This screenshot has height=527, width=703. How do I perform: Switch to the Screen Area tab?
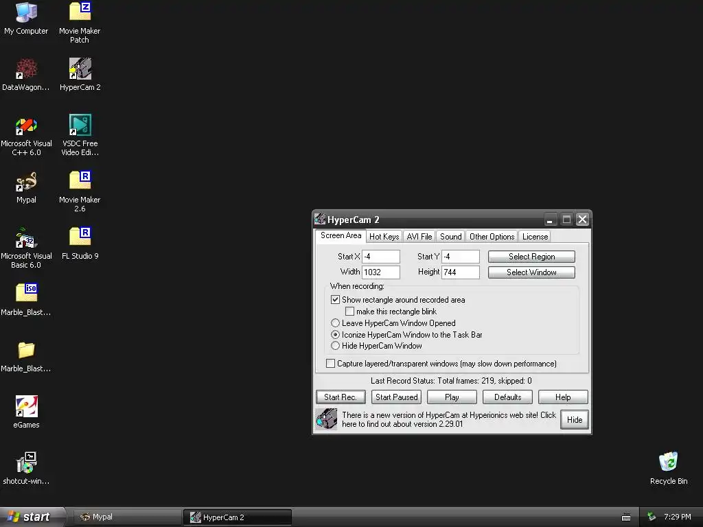(341, 236)
